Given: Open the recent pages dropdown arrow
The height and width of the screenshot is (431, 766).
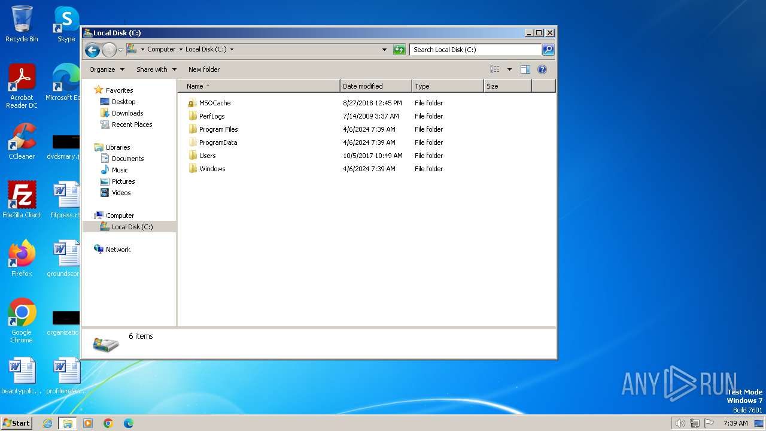Looking at the screenshot, I should click(120, 50).
